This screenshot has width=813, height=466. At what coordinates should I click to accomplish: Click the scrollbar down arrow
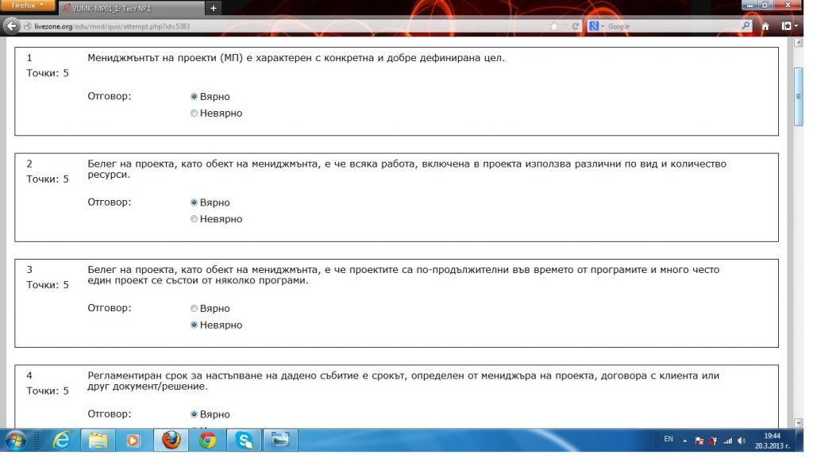pos(798,423)
